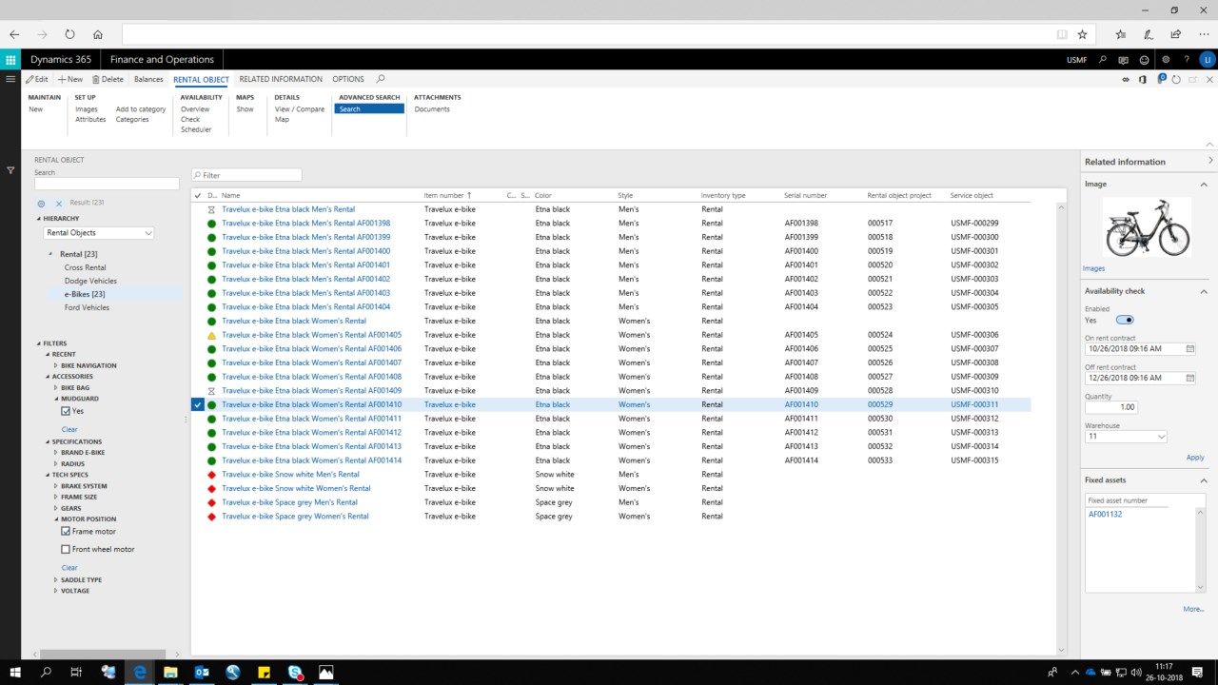The height and width of the screenshot is (685, 1218).
Task: Switch to the Related Information tab
Action: pos(281,79)
